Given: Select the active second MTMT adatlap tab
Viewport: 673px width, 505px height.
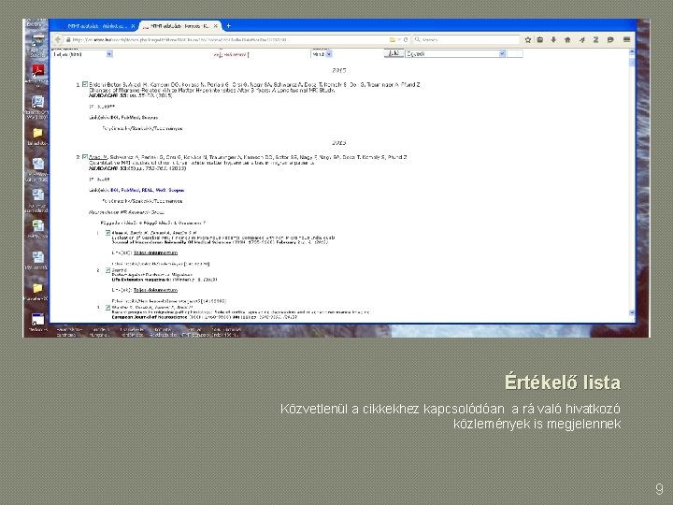Looking at the screenshot, I should [180, 26].
